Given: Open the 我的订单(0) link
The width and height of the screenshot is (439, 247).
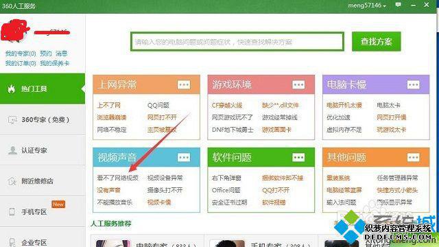Looking at the screenshot, I should click(21, 63).
